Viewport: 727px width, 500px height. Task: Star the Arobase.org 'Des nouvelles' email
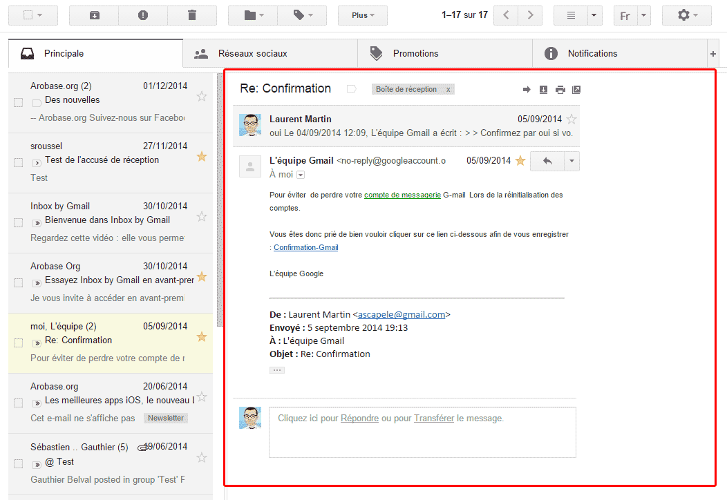(202, 97)
